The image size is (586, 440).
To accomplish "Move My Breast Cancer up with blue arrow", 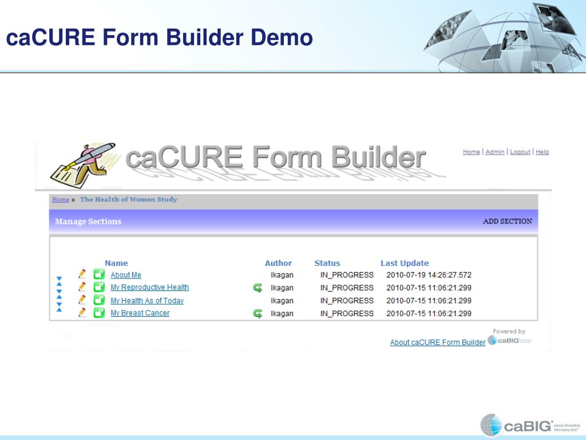I will click(59, 310).
